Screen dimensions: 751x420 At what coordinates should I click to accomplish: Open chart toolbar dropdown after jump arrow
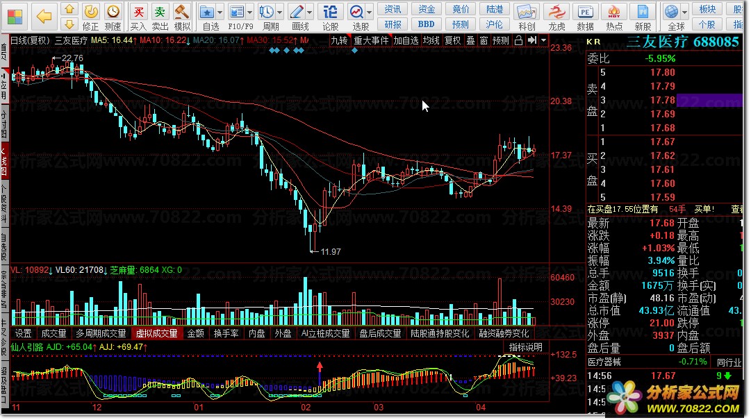[x=543, y=41]
